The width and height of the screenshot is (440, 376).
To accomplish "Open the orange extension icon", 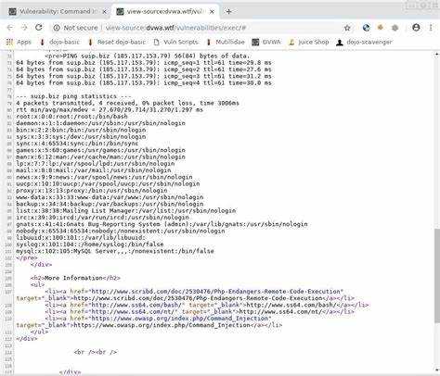I will pyautogui.click(x=381, y=28).
